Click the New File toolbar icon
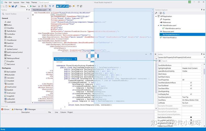The image size is (206, 131). [x=6, y=6]
